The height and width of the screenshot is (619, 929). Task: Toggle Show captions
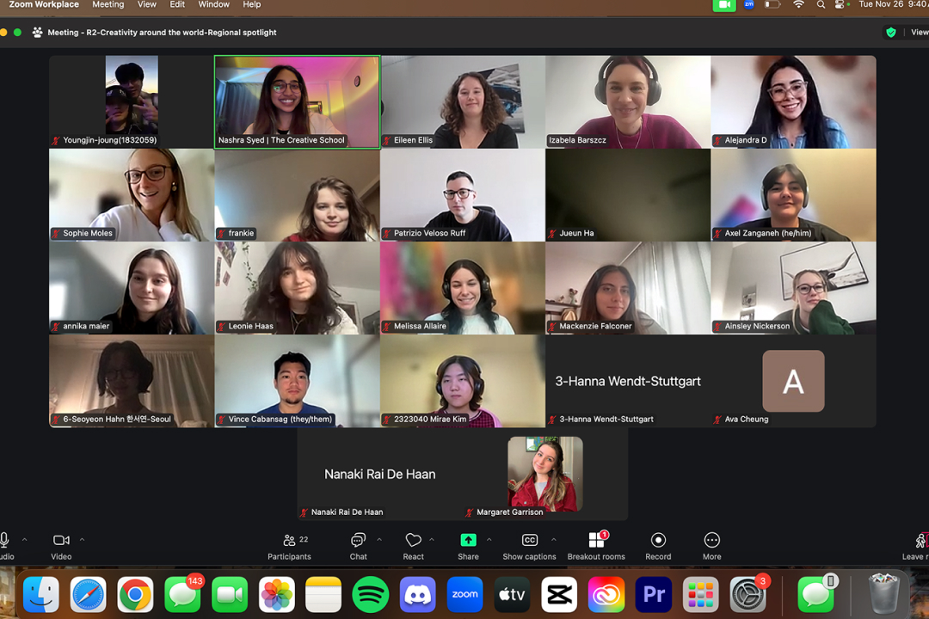pos(529,546)
